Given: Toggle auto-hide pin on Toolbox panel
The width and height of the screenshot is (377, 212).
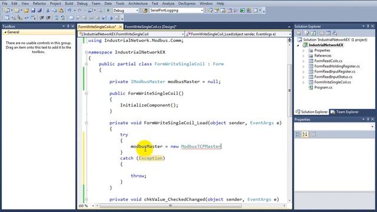Looking at the screenshot, I should click(68, 26).
